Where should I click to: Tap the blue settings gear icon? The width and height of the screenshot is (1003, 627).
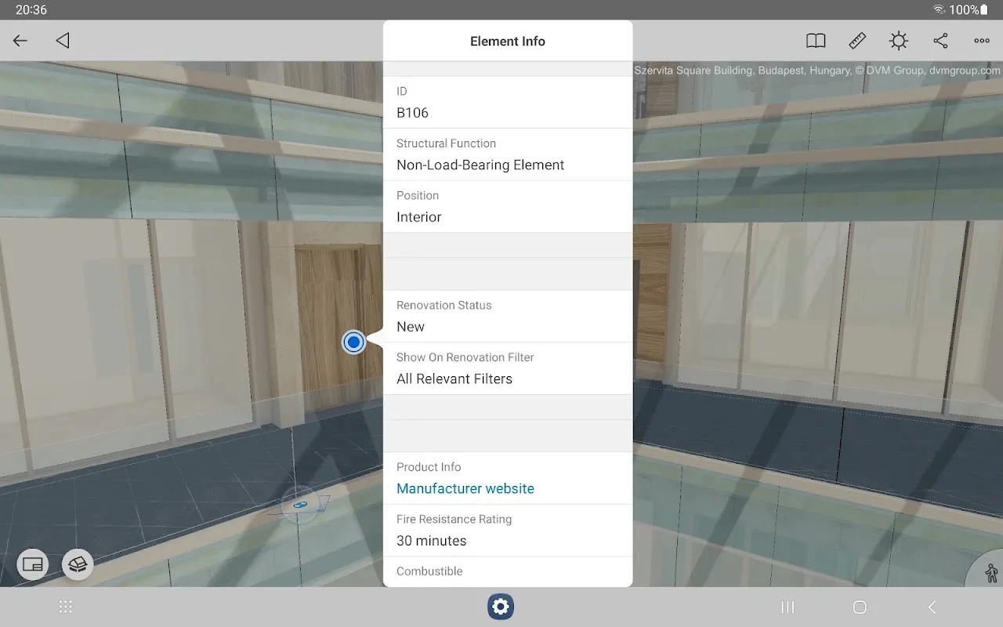click(x=501, y=607)
